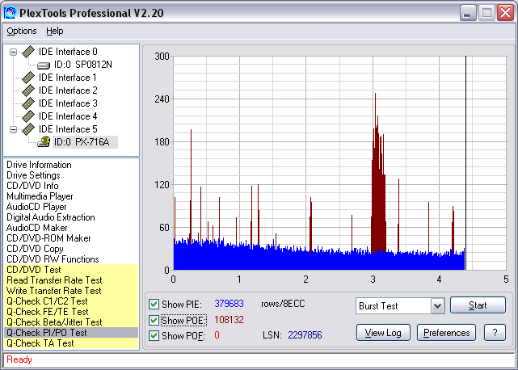Click the black position marker line in graph
518x370 pixels.
tap(465, 163)
